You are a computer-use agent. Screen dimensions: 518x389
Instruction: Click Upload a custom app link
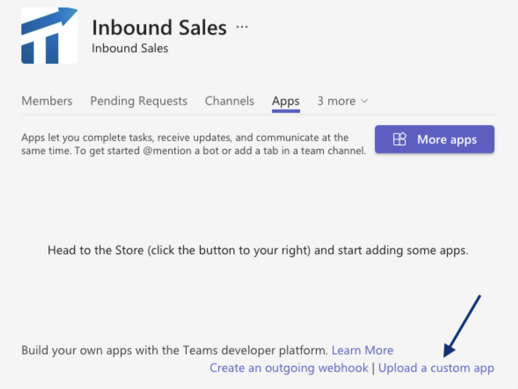pyautogui.click(x=436, y=368)
